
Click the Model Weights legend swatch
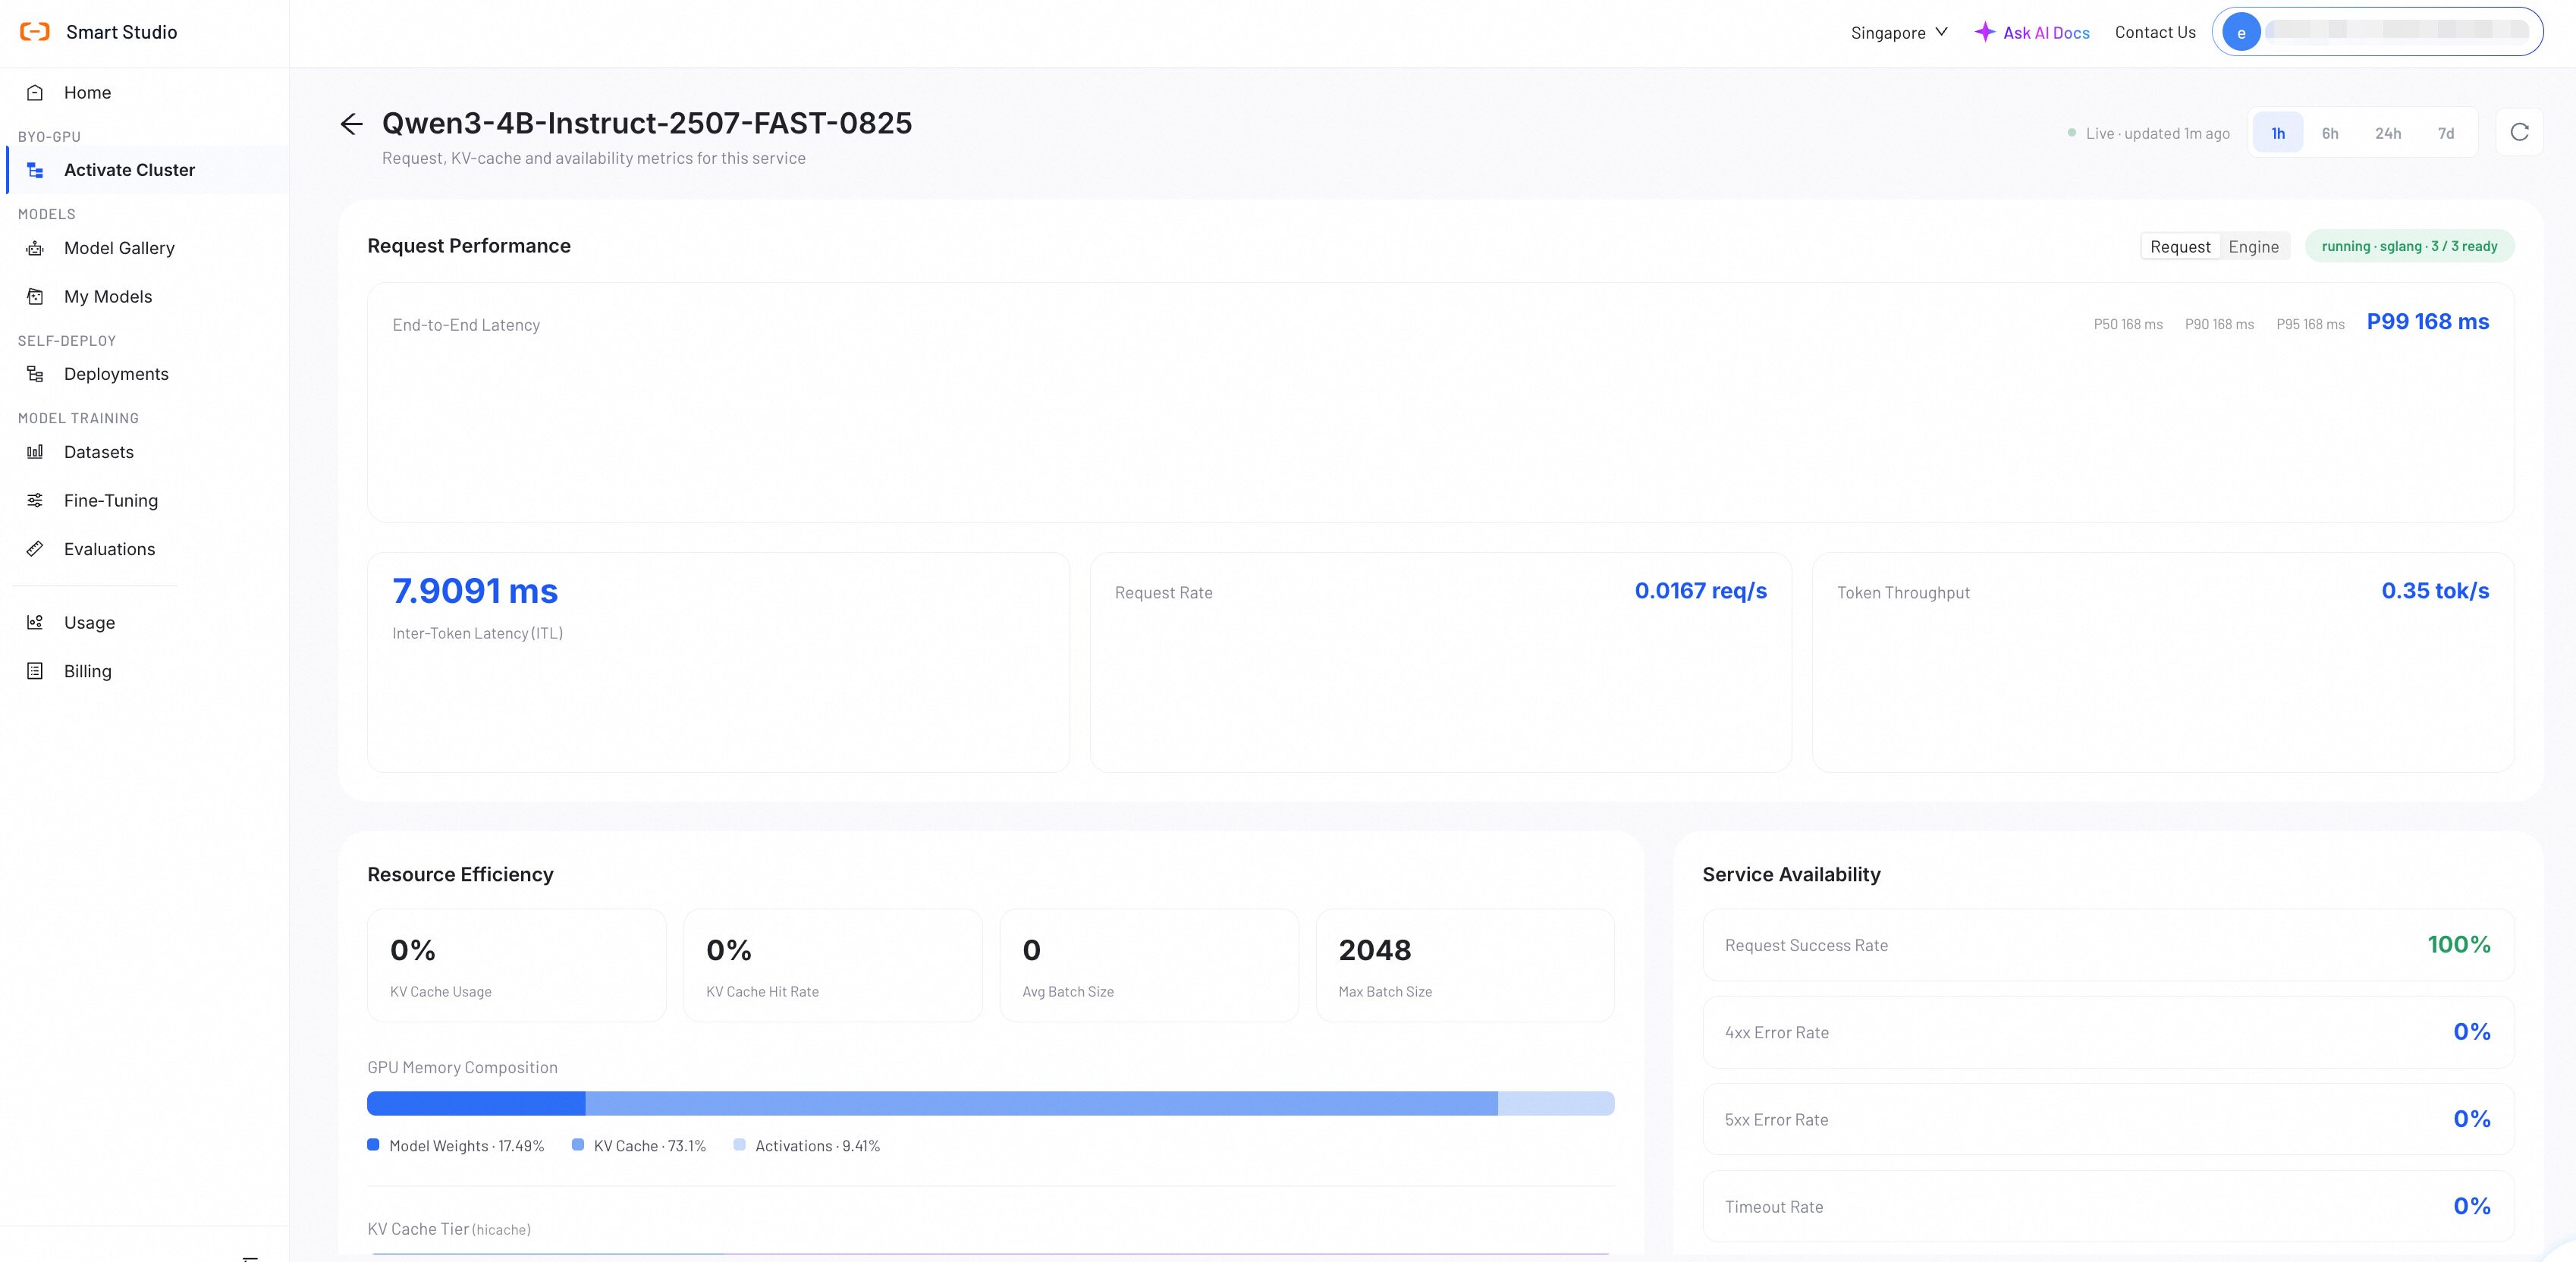[373, 1145]
